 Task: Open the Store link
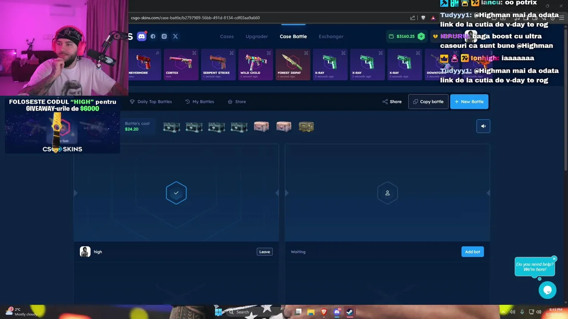coord(237,101)
